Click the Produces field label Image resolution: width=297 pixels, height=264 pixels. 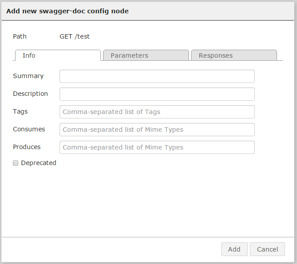[x=27, y=147]
